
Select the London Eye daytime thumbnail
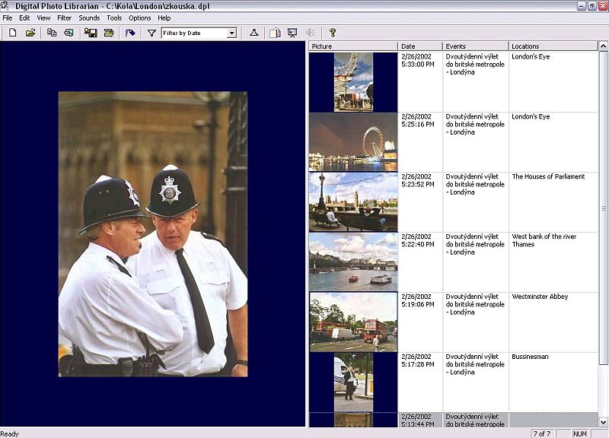(353, 82)
